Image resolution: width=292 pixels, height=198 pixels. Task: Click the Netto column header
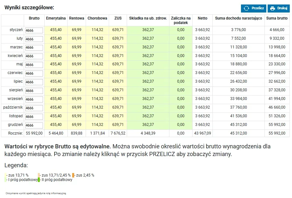click(x=202, y=19)
